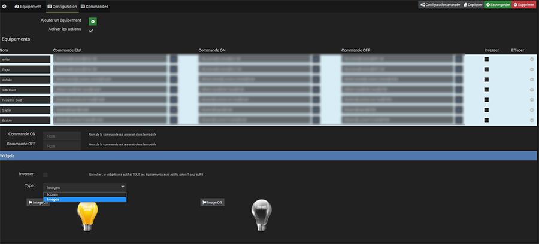539x244 pixels.
Task: Toggle the Inverser checkbox for frigo row
Action: click(486, 69)
